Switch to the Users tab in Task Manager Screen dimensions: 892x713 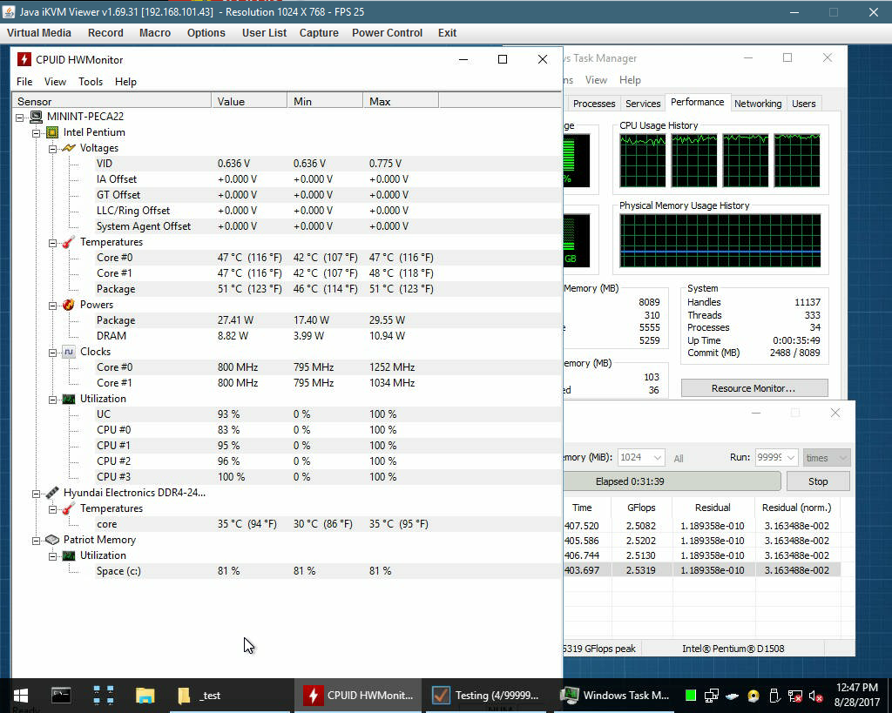coord(803,104)
